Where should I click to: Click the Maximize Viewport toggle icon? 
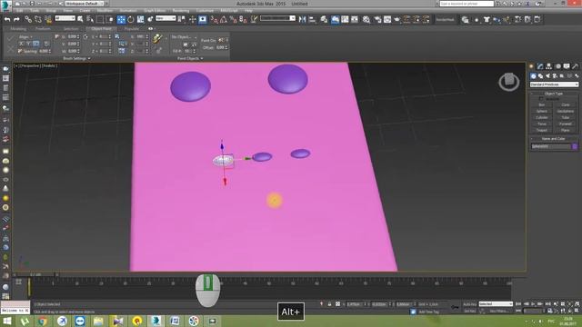(x=577, y=311)
